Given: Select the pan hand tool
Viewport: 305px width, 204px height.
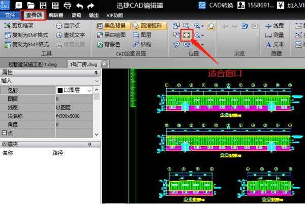Looking at the screenshot, I should tap(211, 25).
